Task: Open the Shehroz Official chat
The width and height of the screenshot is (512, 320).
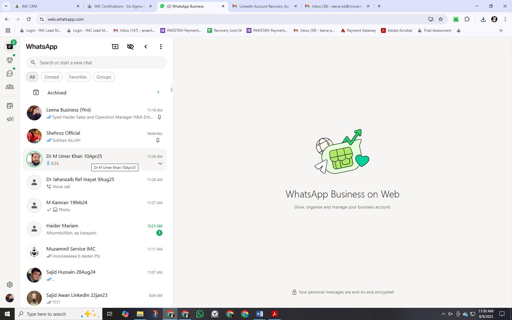Action: coord(95,137)
